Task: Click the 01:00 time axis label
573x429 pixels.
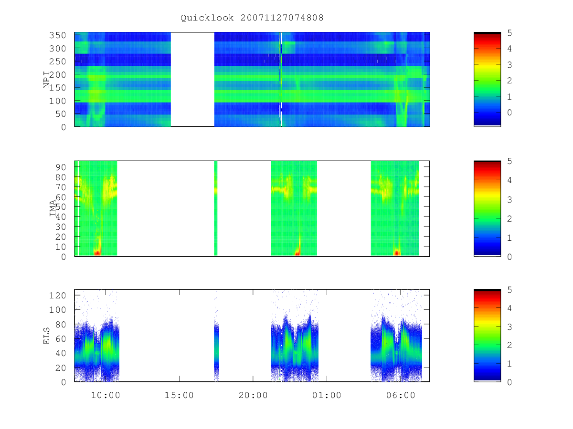Action: 327,395
